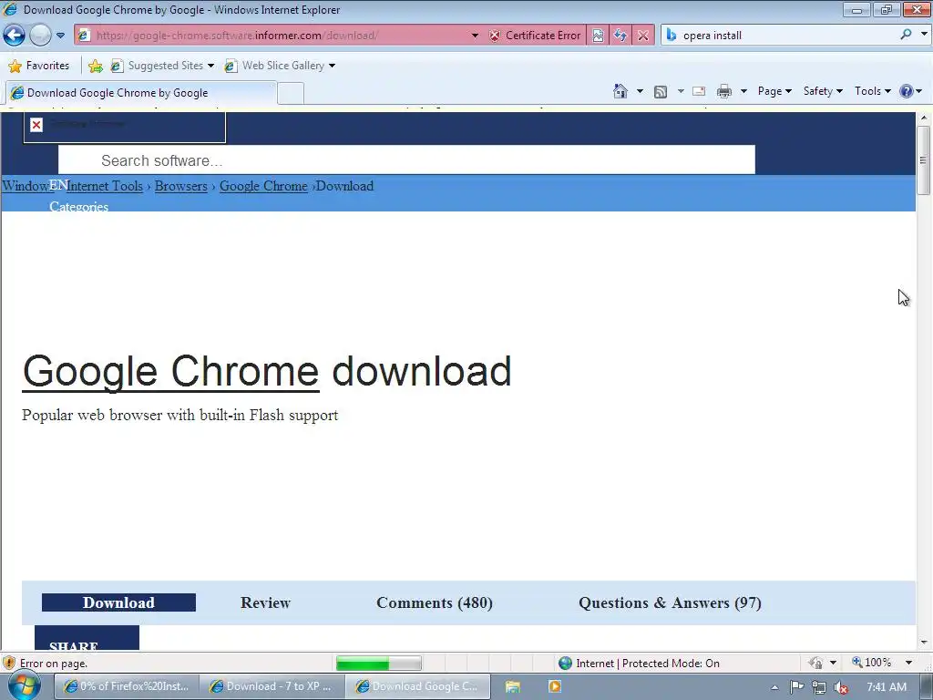Switch to the Review tab
Viewport: 933px width, 700px height.
click(x=265, y=602)
